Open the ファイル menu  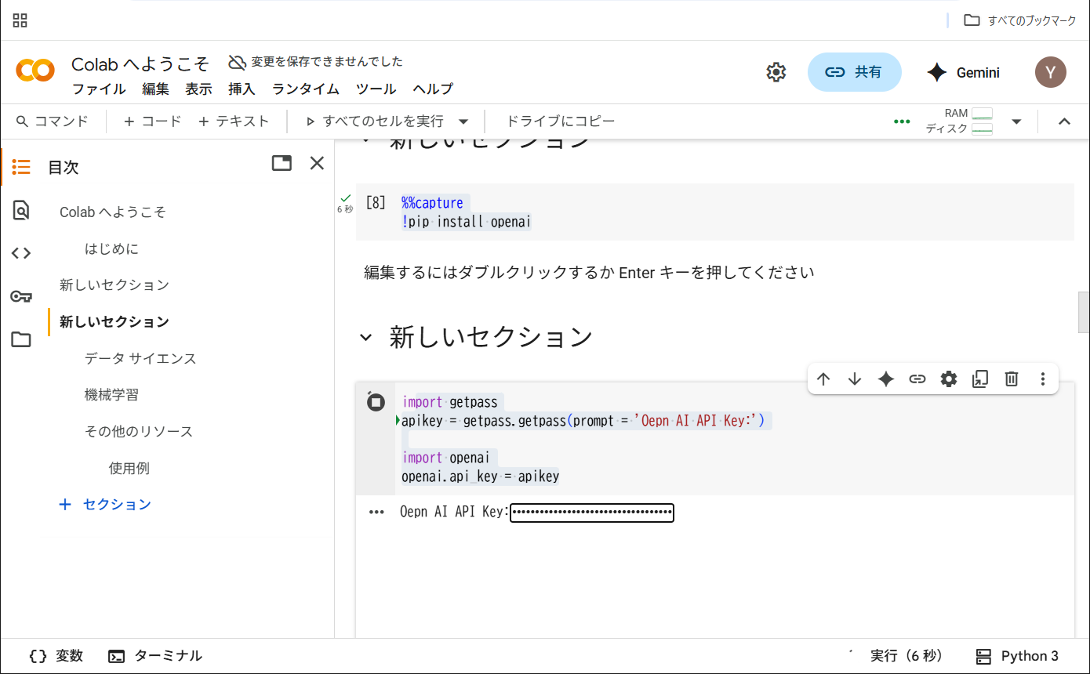point(99,89)
